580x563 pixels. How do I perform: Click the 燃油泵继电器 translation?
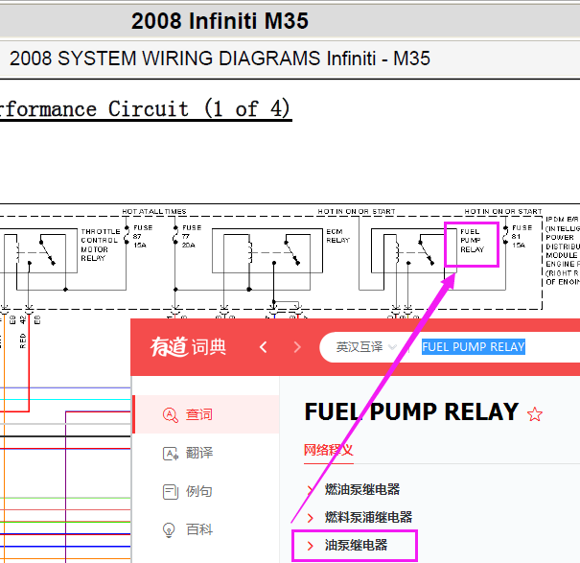362,489
